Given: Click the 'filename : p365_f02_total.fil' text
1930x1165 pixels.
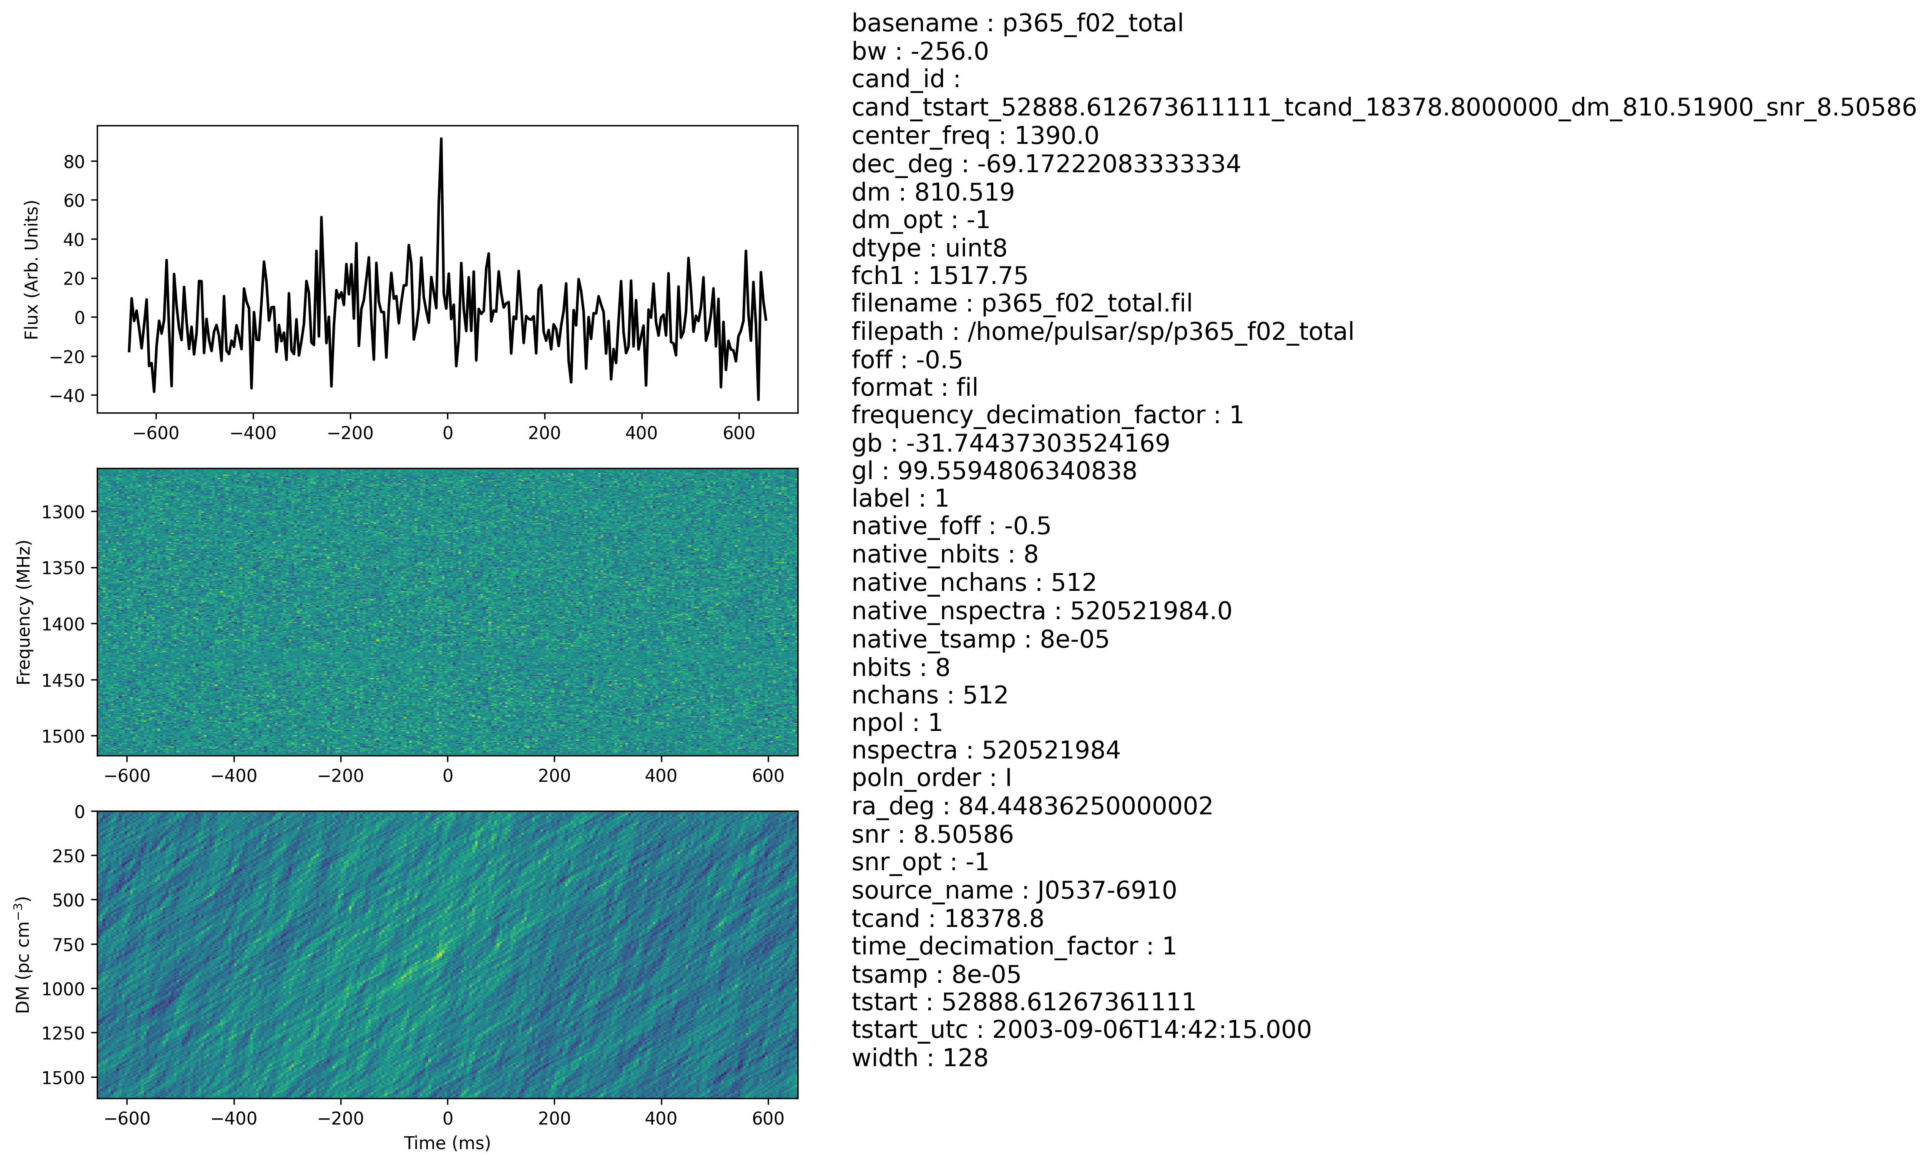Looking at the screenshot, I should pos(1021,303).
